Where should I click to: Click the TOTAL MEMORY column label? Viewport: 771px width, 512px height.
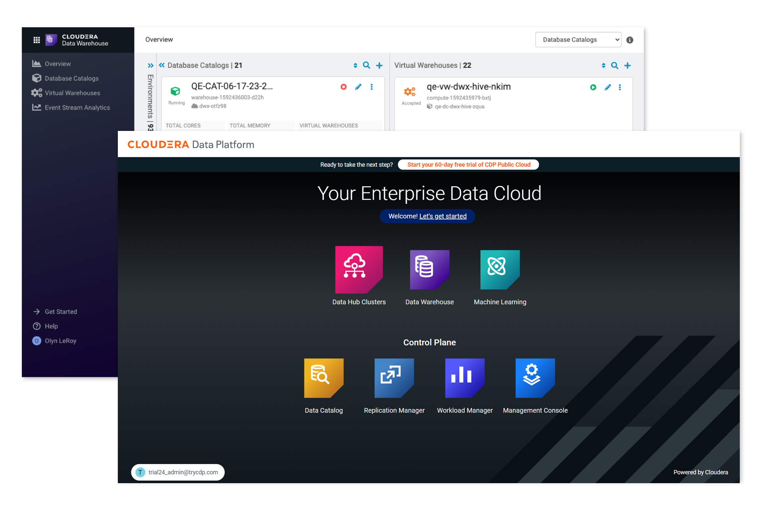pyautogui.click(x=250, y=125)
